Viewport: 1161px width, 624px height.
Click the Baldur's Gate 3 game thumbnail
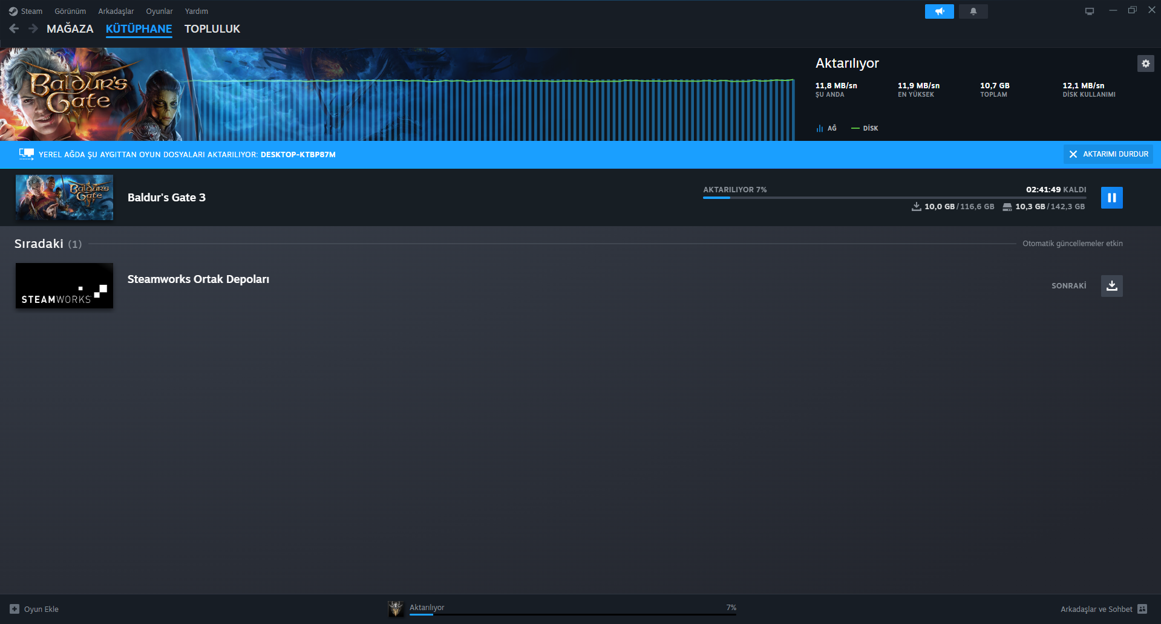coord(64,198)
